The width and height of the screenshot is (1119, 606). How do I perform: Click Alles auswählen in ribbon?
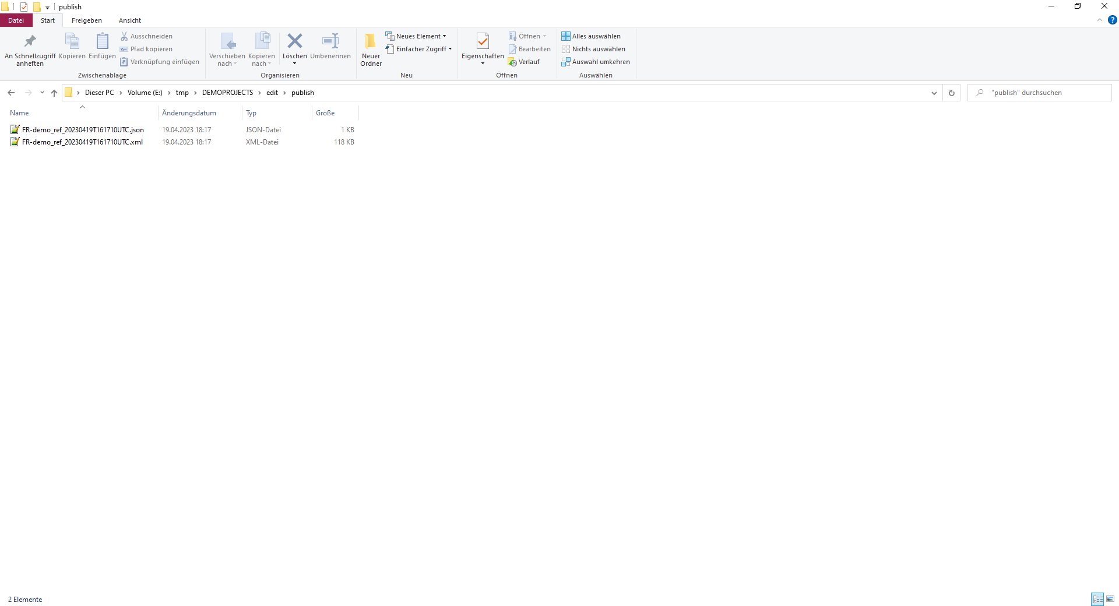pyautogui.click(x=591, y=36)
